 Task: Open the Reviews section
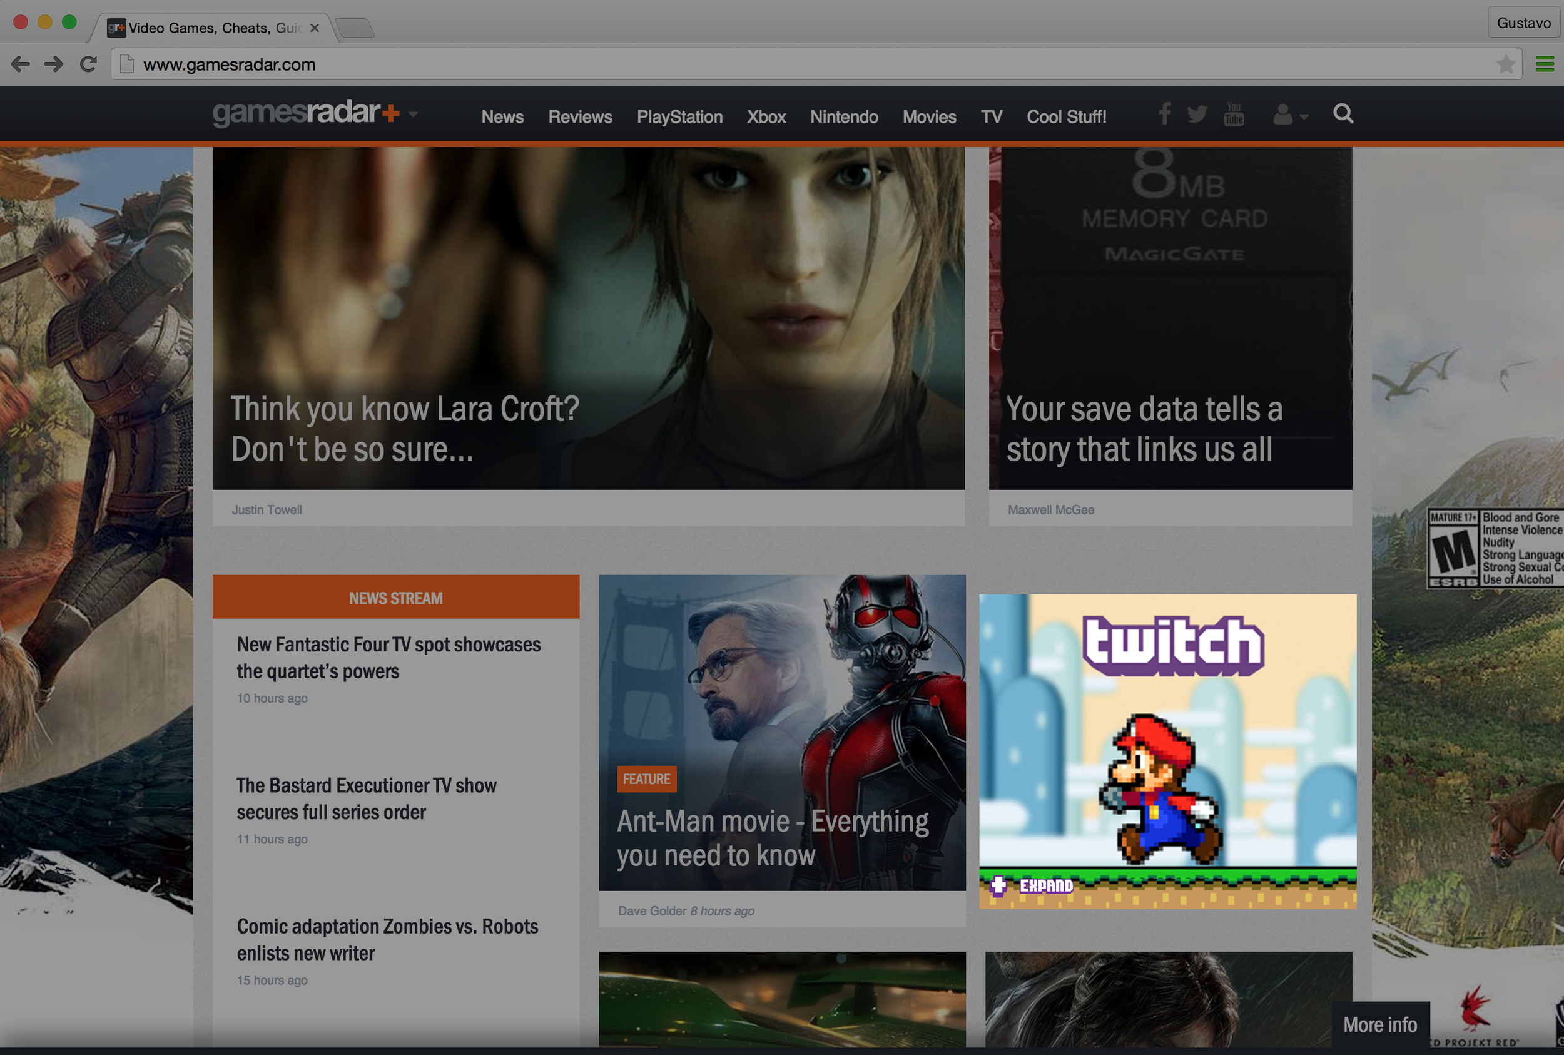click(x=580, y=117)
